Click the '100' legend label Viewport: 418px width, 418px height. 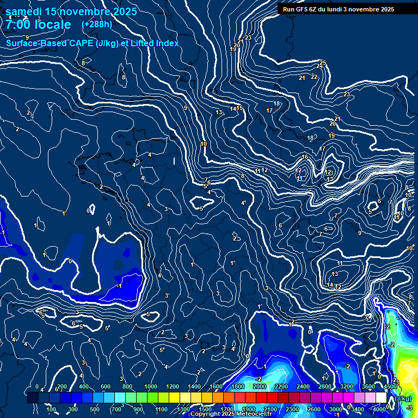point(51,409)
